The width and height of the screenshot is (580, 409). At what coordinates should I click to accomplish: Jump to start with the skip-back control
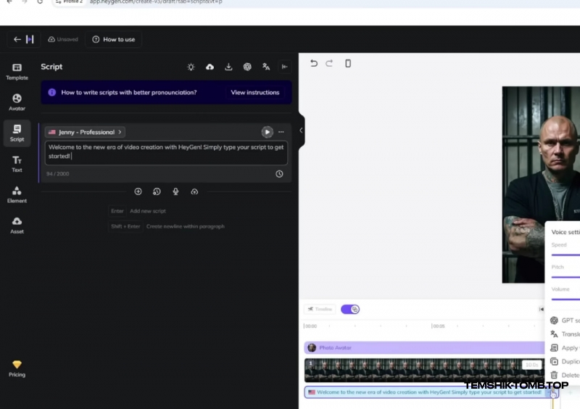pos(541,309)
